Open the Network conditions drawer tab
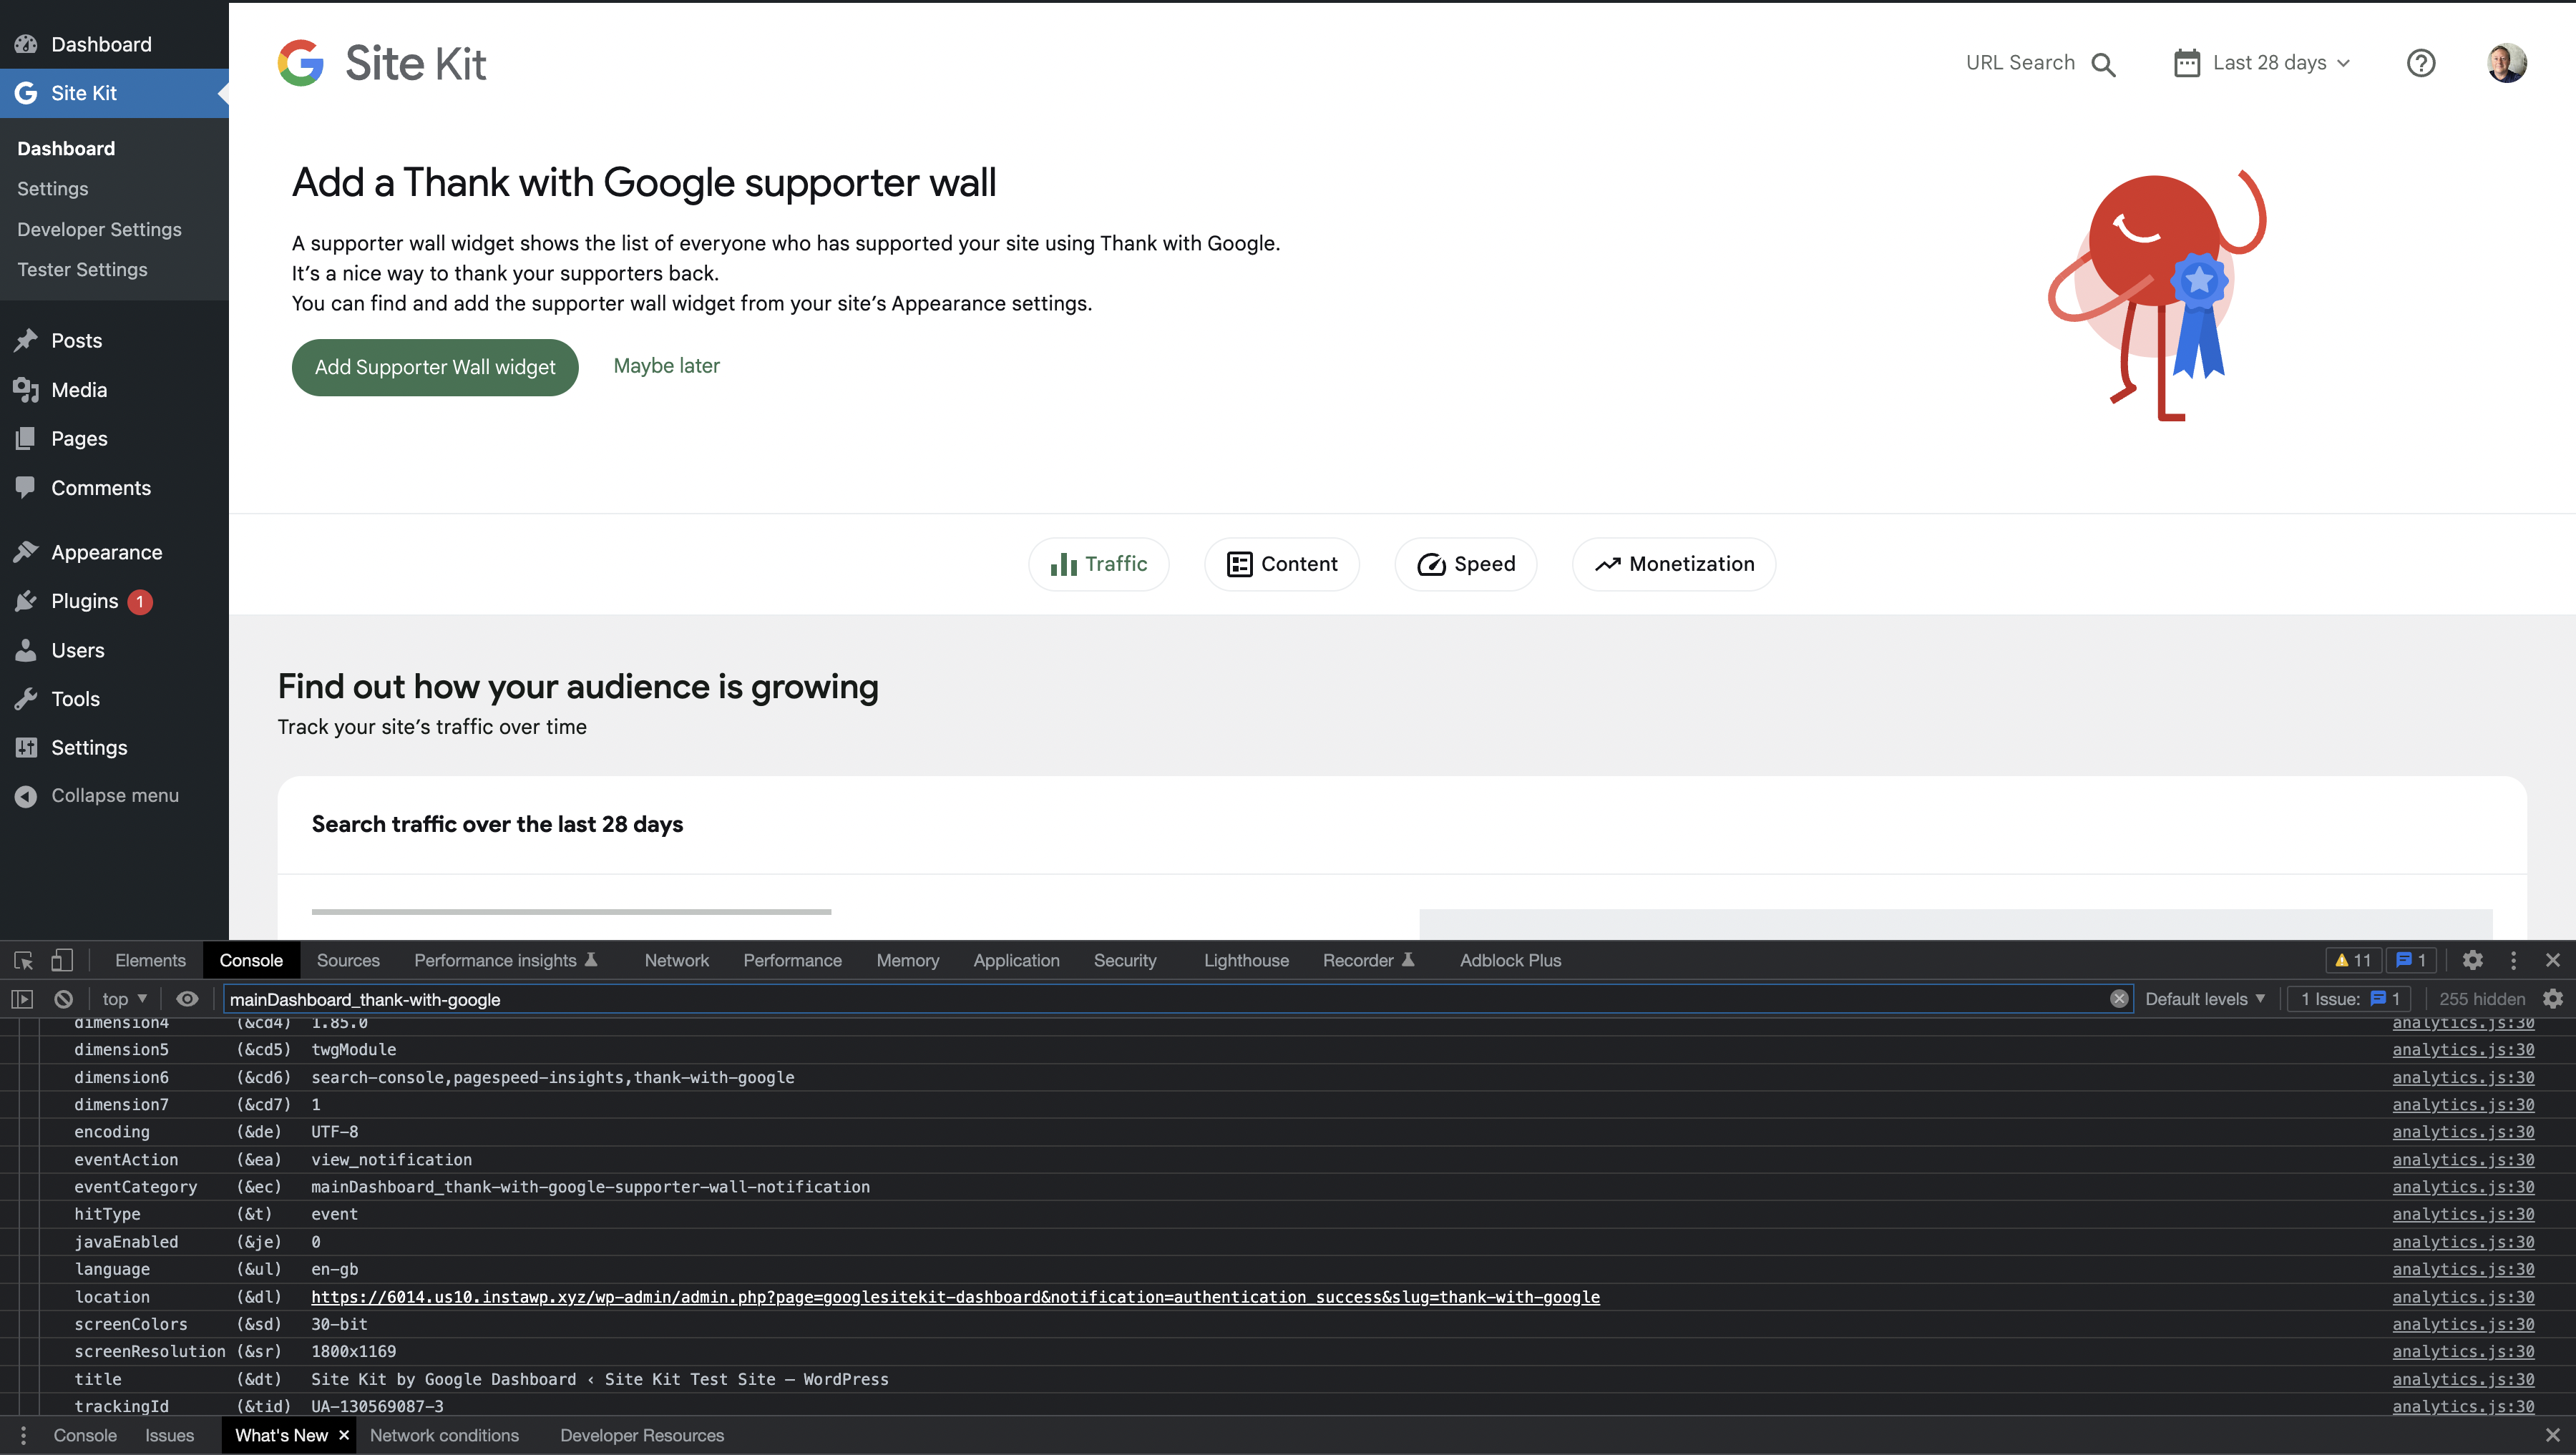Viewport: 2576px width, 1455px height. (445, 1435)
